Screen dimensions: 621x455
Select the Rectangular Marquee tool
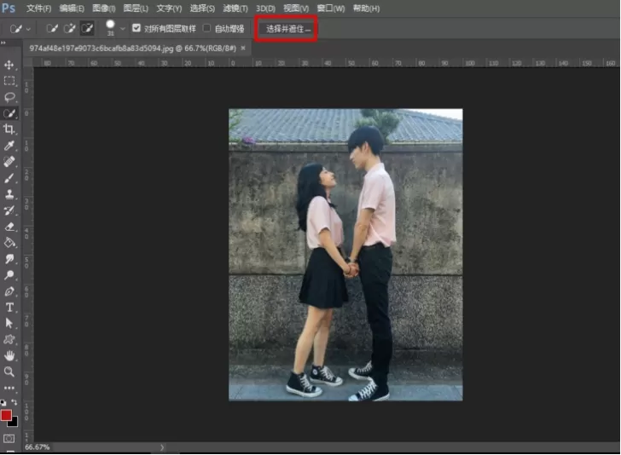(9, 81)
